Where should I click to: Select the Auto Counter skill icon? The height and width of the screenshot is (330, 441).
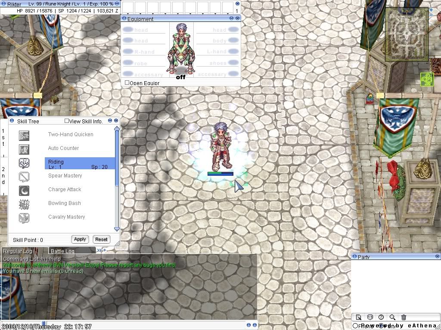(x=24, y=149)
